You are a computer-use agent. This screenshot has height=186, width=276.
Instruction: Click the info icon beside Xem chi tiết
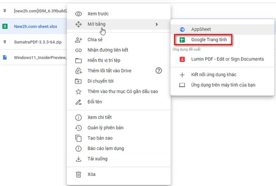tap(78, 117)
